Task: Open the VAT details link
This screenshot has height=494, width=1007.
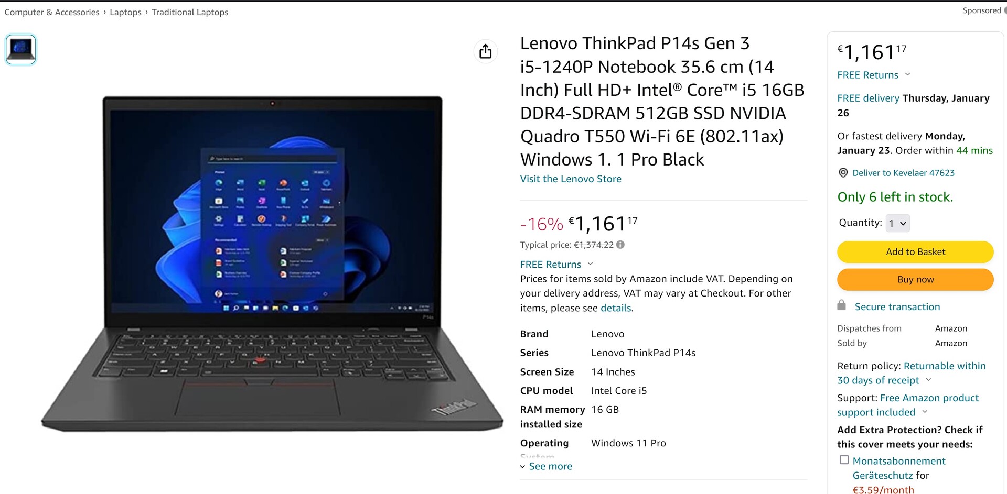Action: click(x=616, y=308)
